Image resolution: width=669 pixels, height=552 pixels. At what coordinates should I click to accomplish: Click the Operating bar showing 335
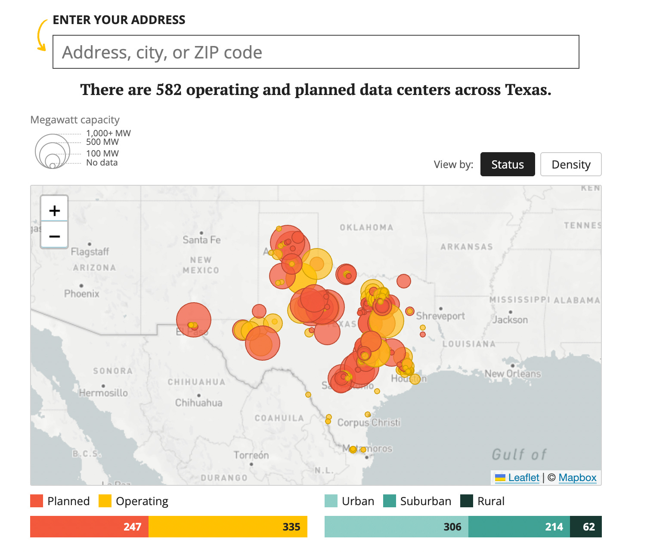(x=228, y=527)
